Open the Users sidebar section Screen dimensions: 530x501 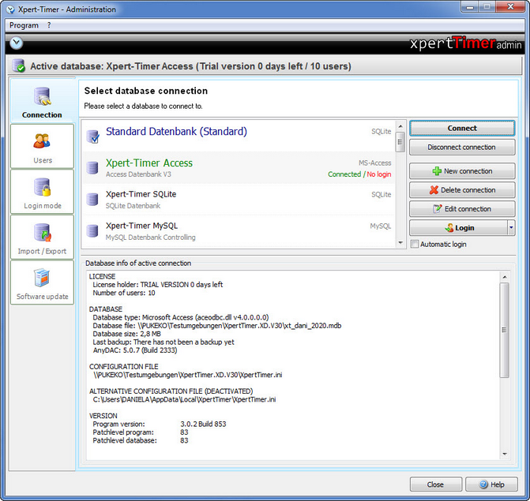click(x=42, y=146)
